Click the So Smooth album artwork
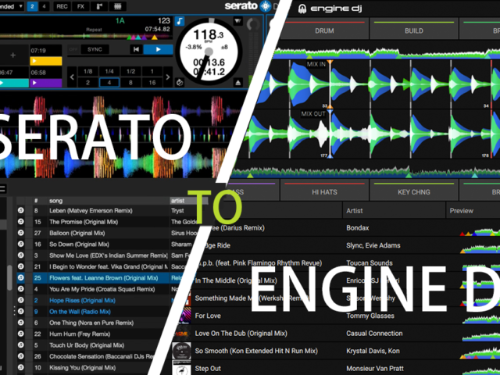The width and height of the screenshot is (500, 375). [x=181, y=351]
